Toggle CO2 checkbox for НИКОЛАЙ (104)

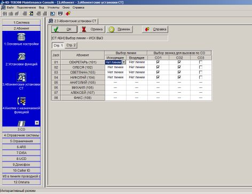[x=179, y=77]
